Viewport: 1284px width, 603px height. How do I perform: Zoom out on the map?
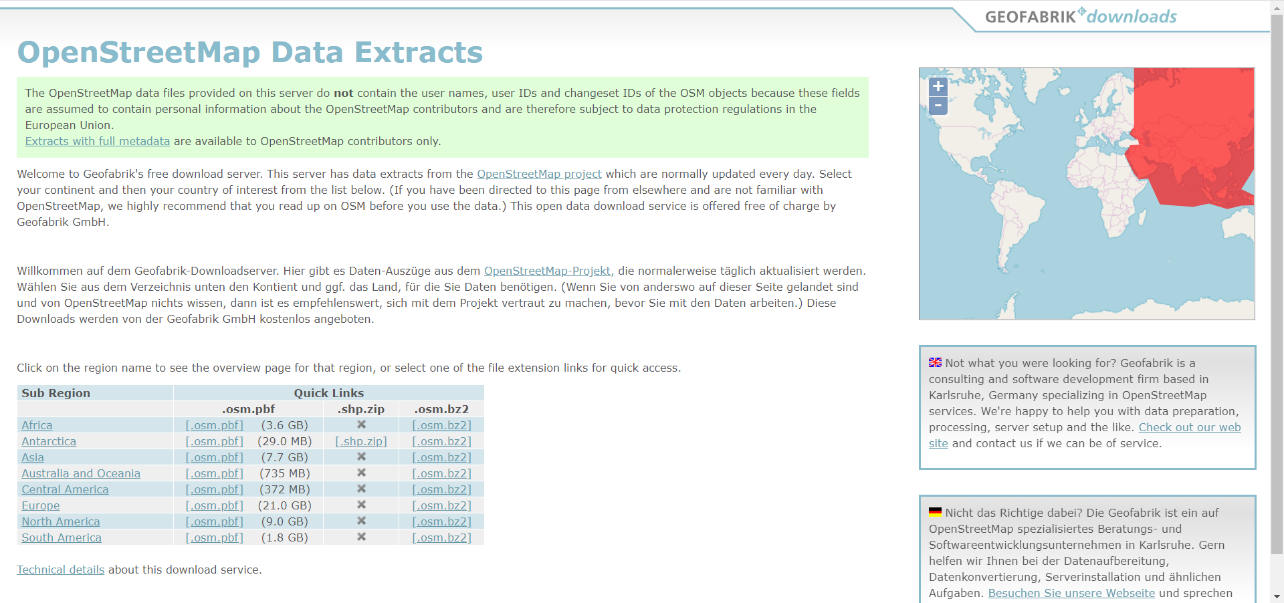(938, 106)
